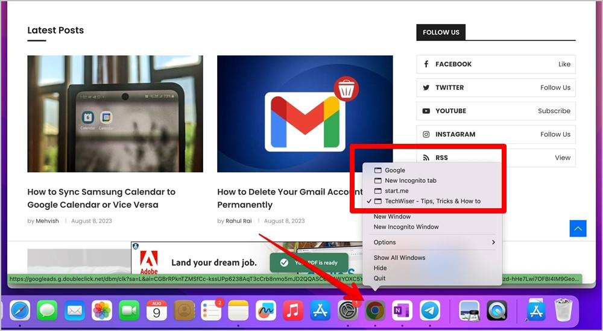Open Contacts app in the Dock
Image resolution: width=603 pixels, height=331 pixels.
(184, 311)
